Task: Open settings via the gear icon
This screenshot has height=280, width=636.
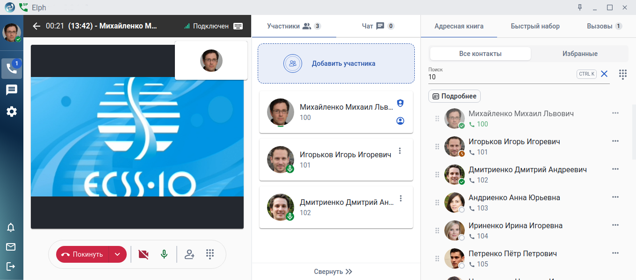Action: [12, 112]
